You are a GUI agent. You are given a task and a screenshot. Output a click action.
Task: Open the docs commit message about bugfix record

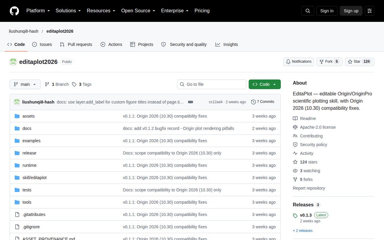pyautogui.click(x=178, y=128)
